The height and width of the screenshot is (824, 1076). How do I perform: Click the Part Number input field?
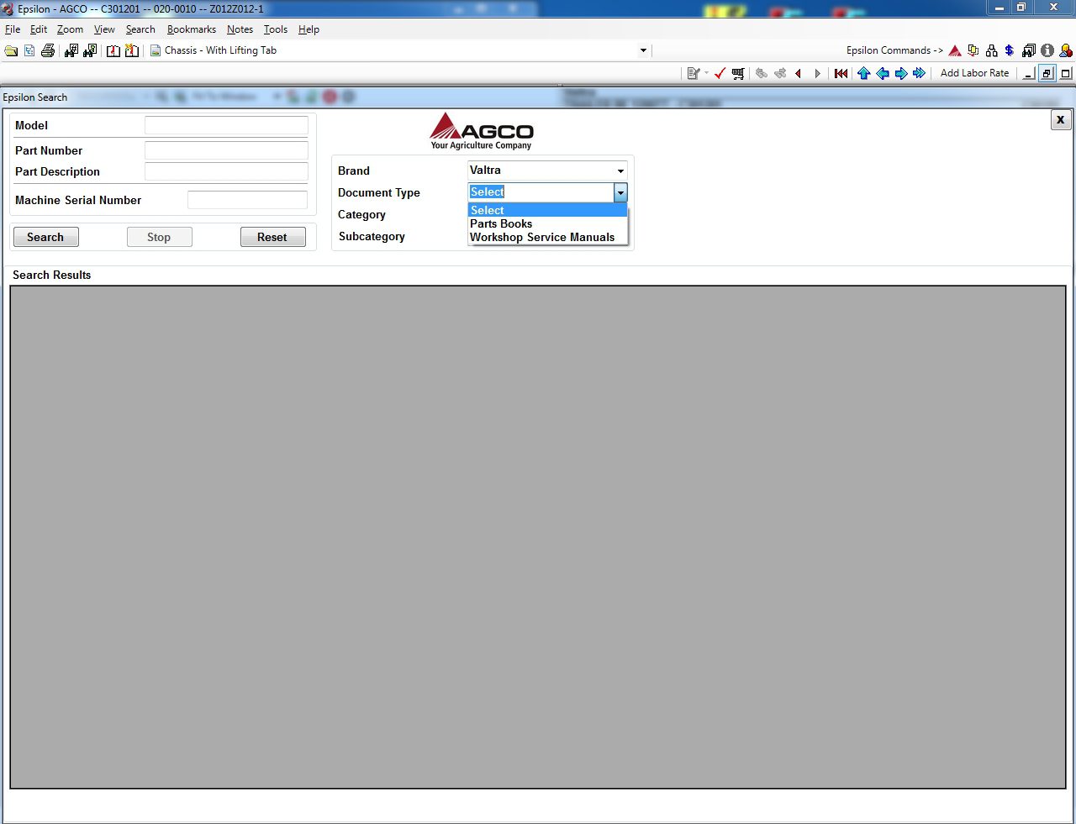(x=226, y=150)
